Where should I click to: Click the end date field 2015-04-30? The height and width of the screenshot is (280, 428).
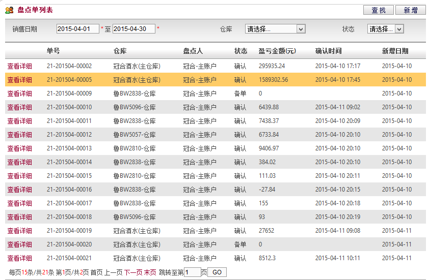coord(133,29)
